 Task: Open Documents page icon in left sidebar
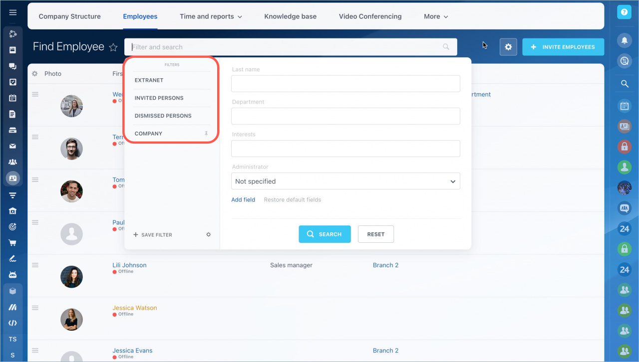[12, 114]
